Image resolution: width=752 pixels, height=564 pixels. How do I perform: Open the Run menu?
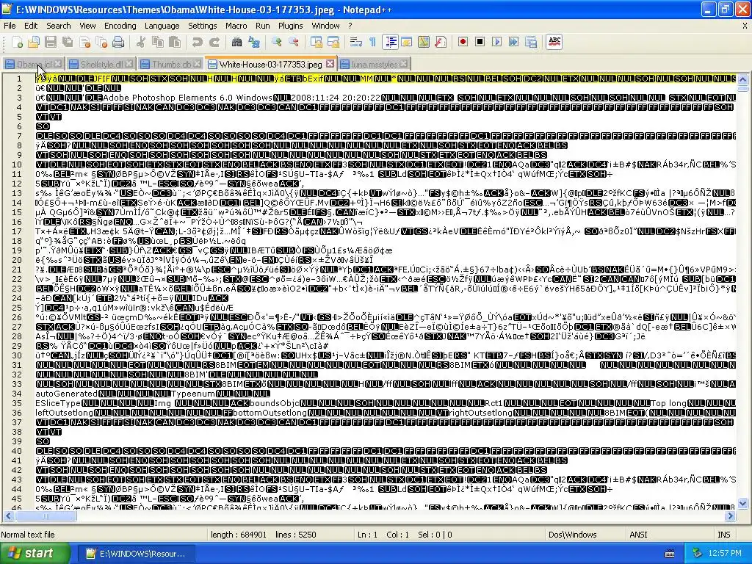point(262,26)
